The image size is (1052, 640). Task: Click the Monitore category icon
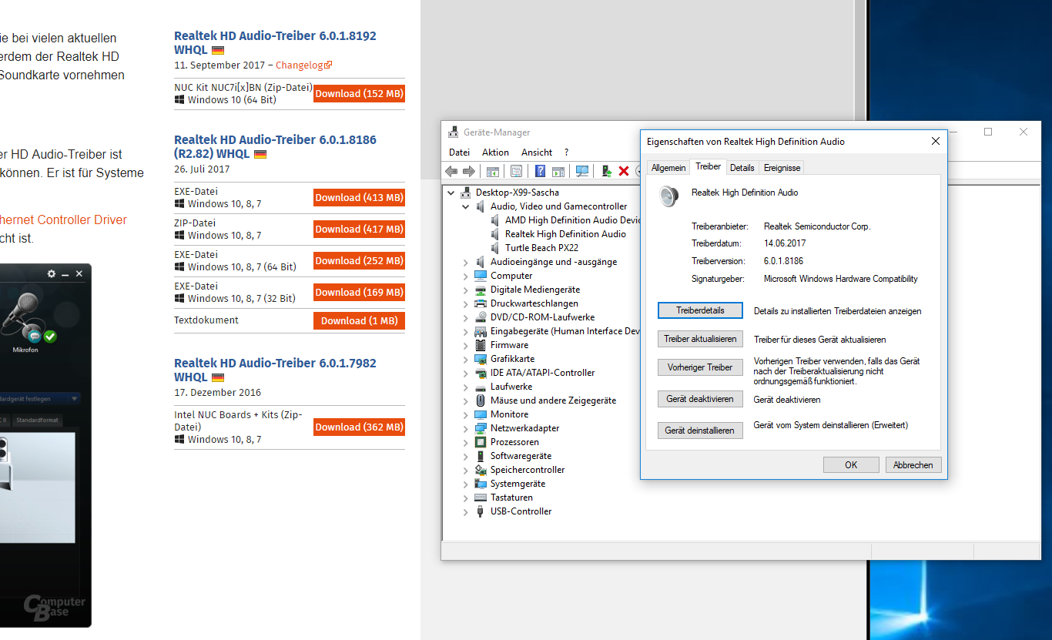tap(481, 414)
